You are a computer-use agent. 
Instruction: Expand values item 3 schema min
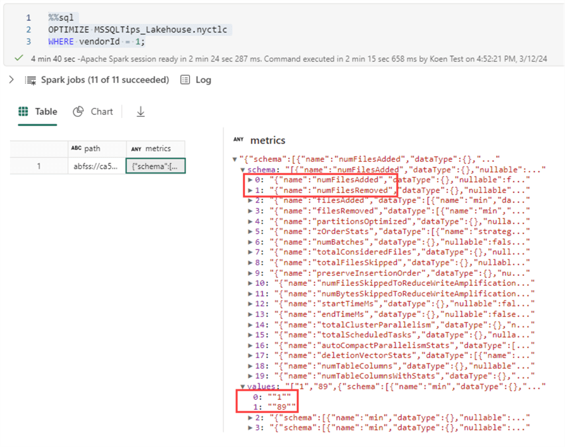click(x=250, y=428)
